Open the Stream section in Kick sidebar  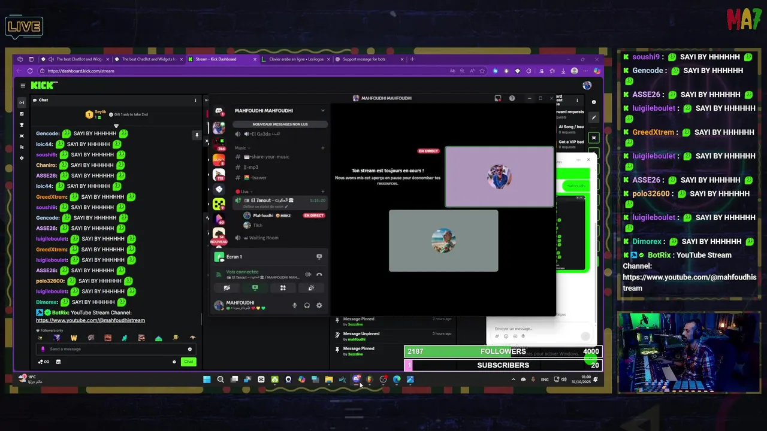pyautogui.click(x=22, y=102)
